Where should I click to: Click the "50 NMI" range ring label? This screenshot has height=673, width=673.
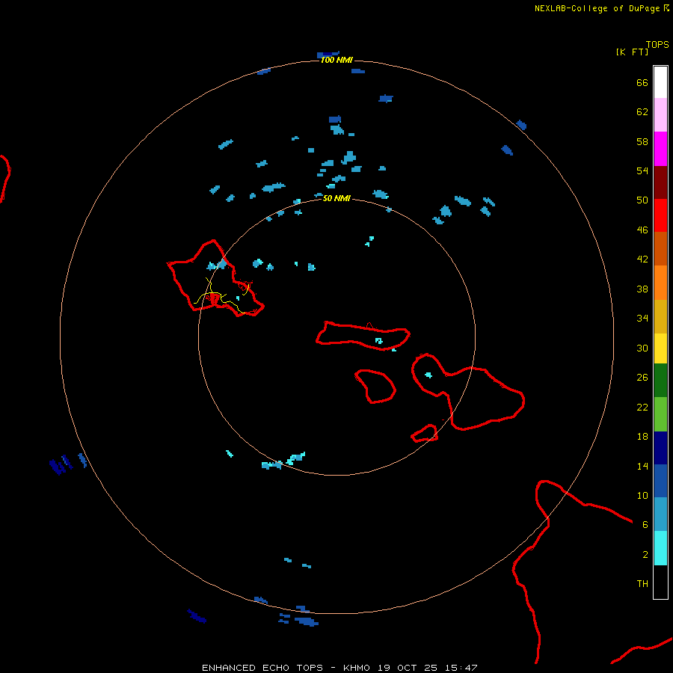tap(336, 198)
